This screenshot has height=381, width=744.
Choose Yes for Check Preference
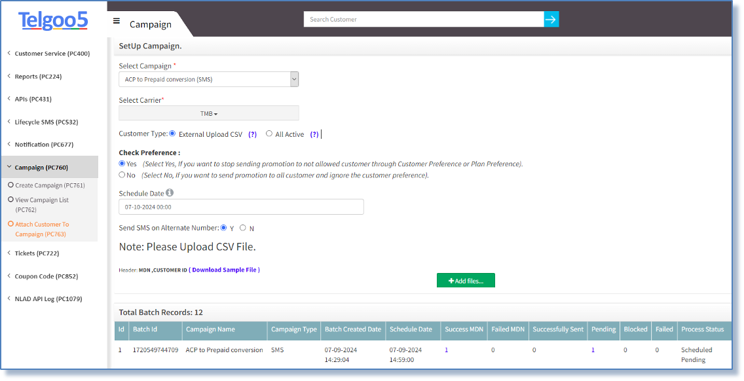pos(122,163)
